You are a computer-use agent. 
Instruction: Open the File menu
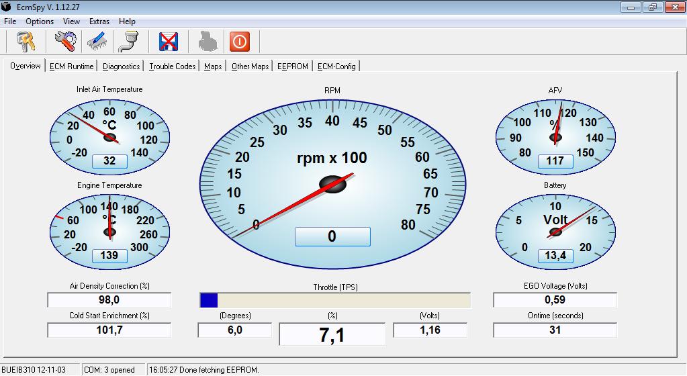(10, 21)
